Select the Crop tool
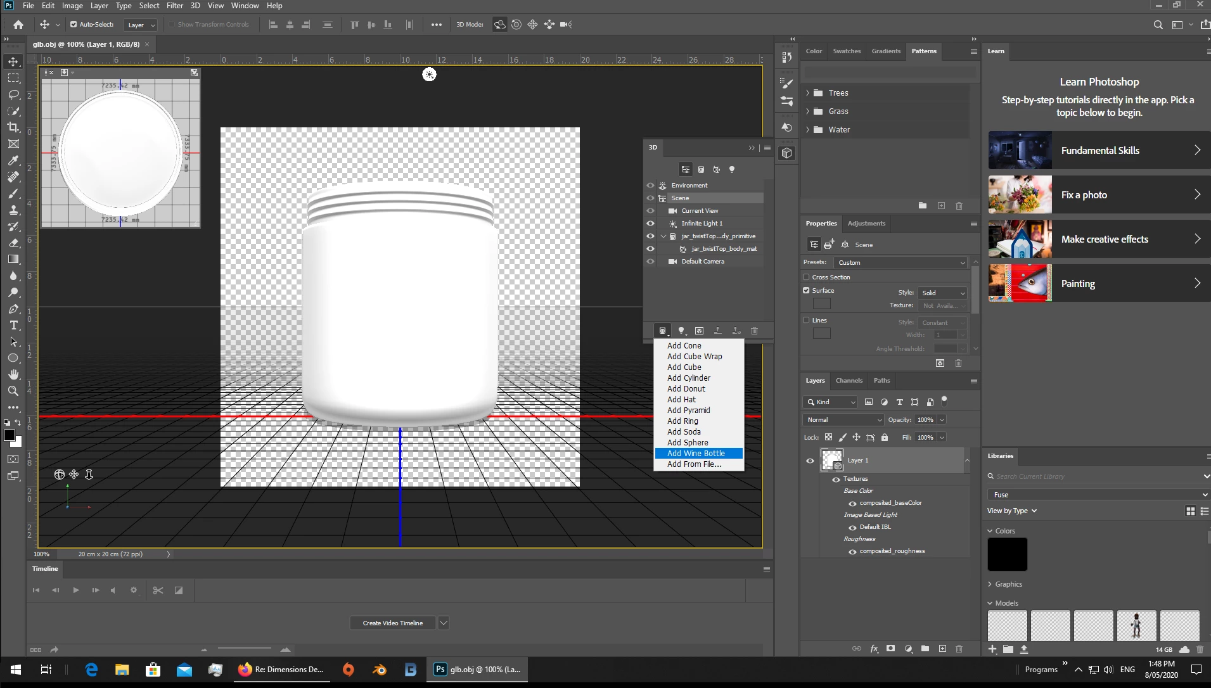 (x=13, y=127)
